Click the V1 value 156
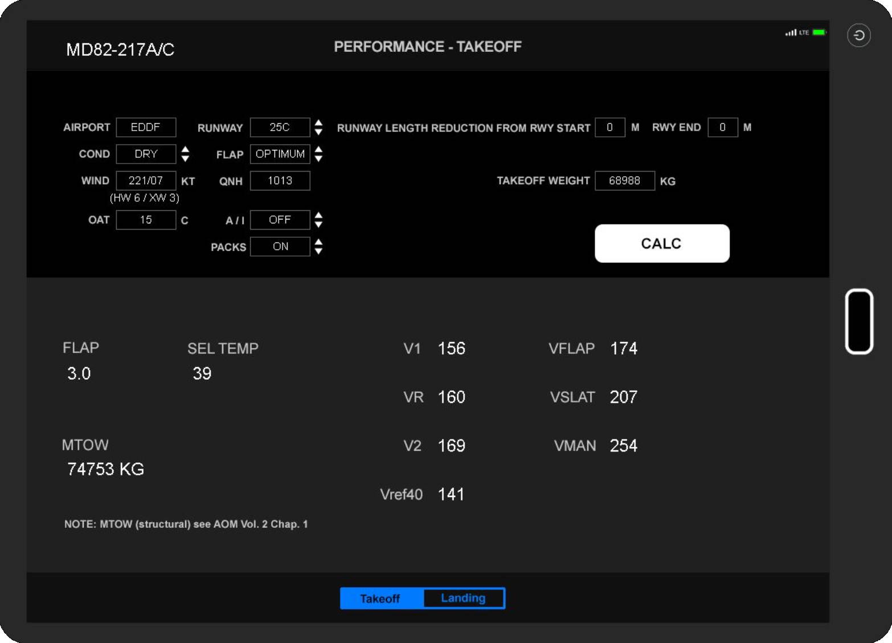Viewport: 892px width, 643px height. click(x=451, y=348)
